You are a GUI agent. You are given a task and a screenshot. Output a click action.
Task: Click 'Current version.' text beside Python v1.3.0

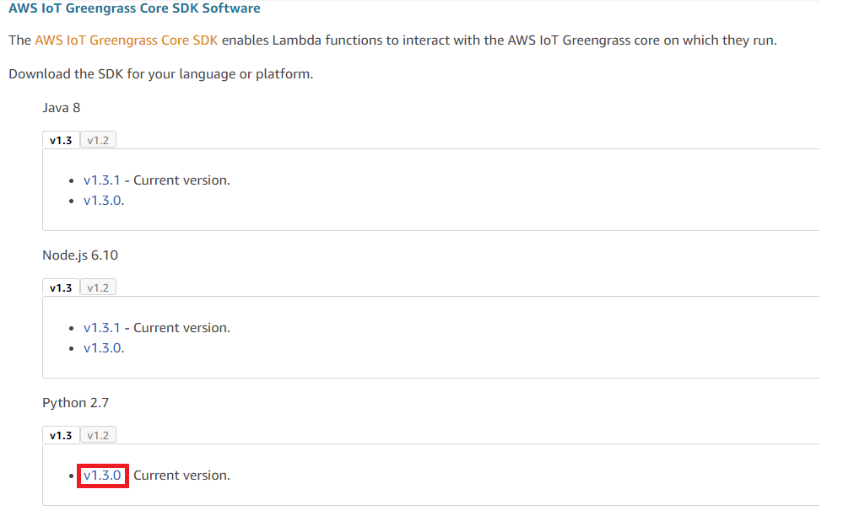tap(182, 476)
